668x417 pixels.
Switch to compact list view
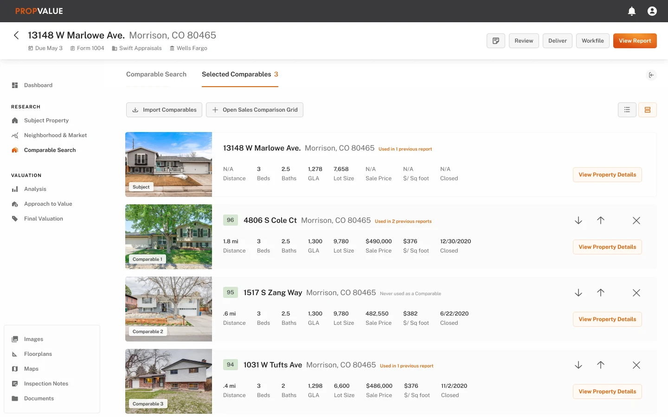(x=627, y=110)
